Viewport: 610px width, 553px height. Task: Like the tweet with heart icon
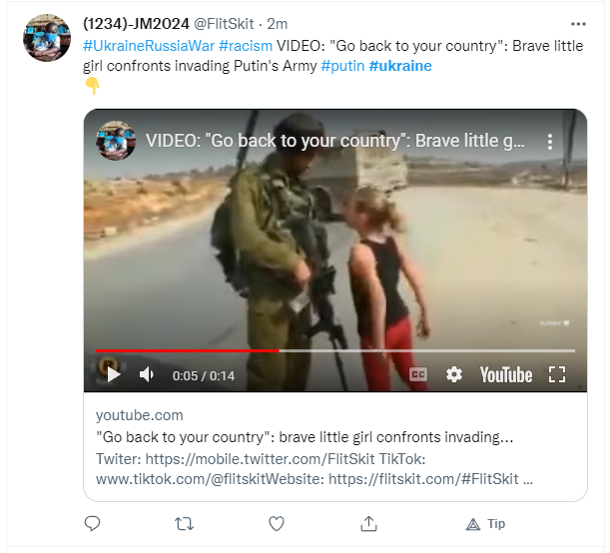(277, 524)
